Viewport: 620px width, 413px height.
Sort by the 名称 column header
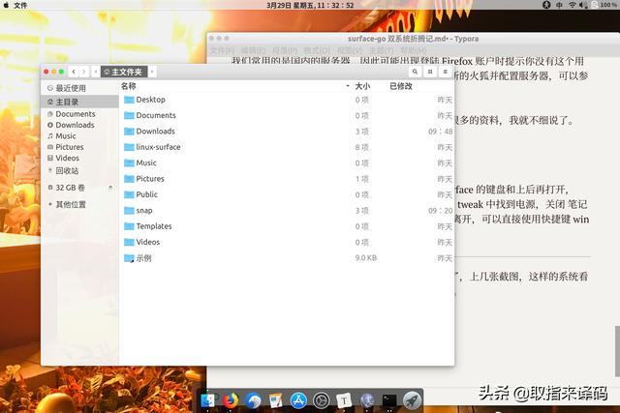point(129,86)
